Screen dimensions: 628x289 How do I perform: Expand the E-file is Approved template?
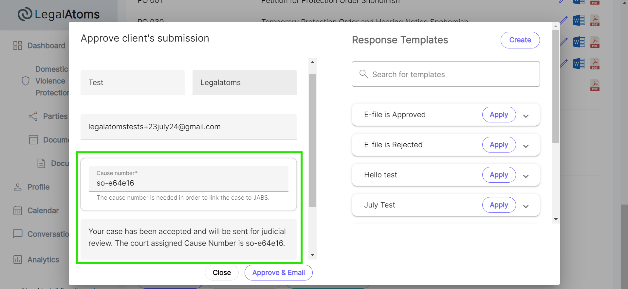pos(526,116)
